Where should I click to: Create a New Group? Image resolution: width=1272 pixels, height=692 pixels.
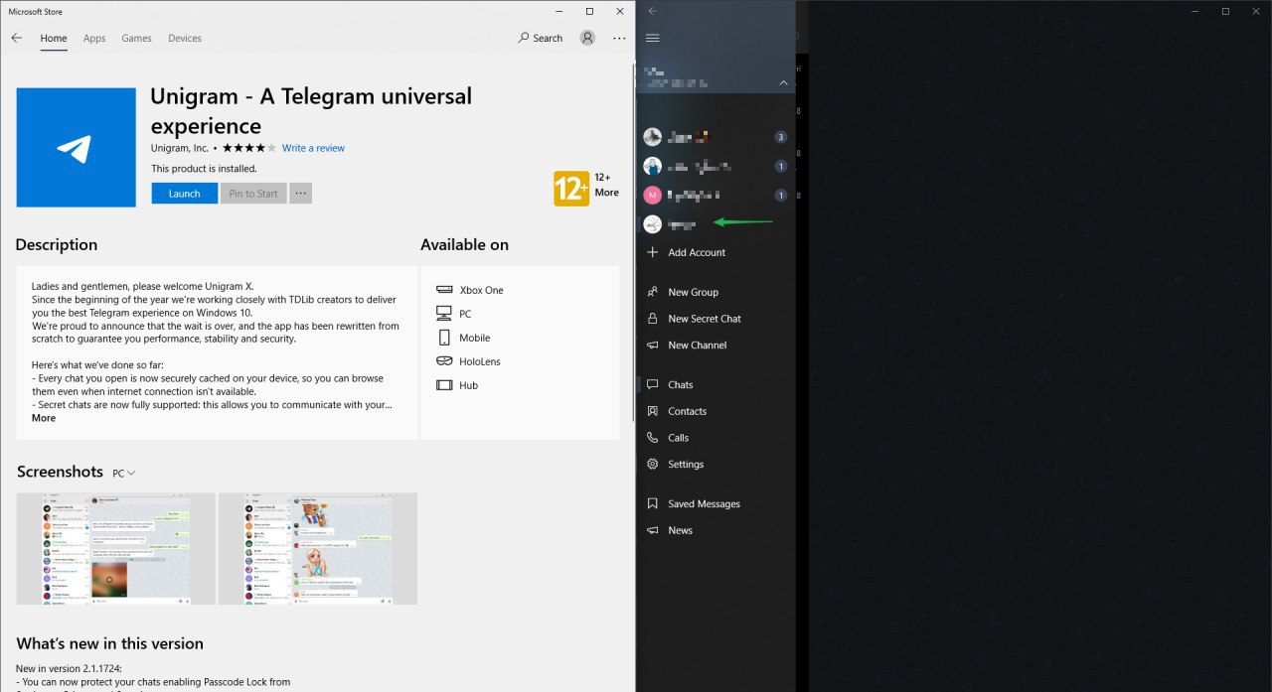point(715,292)
